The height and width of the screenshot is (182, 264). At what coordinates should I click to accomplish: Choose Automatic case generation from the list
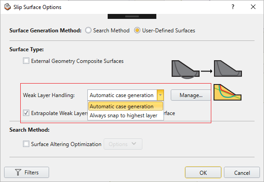click(x=126, y=106)
